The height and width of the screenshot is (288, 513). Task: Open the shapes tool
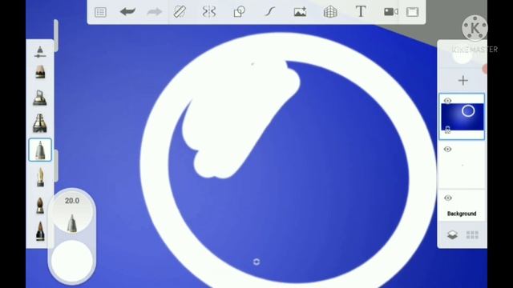point(239,12)
